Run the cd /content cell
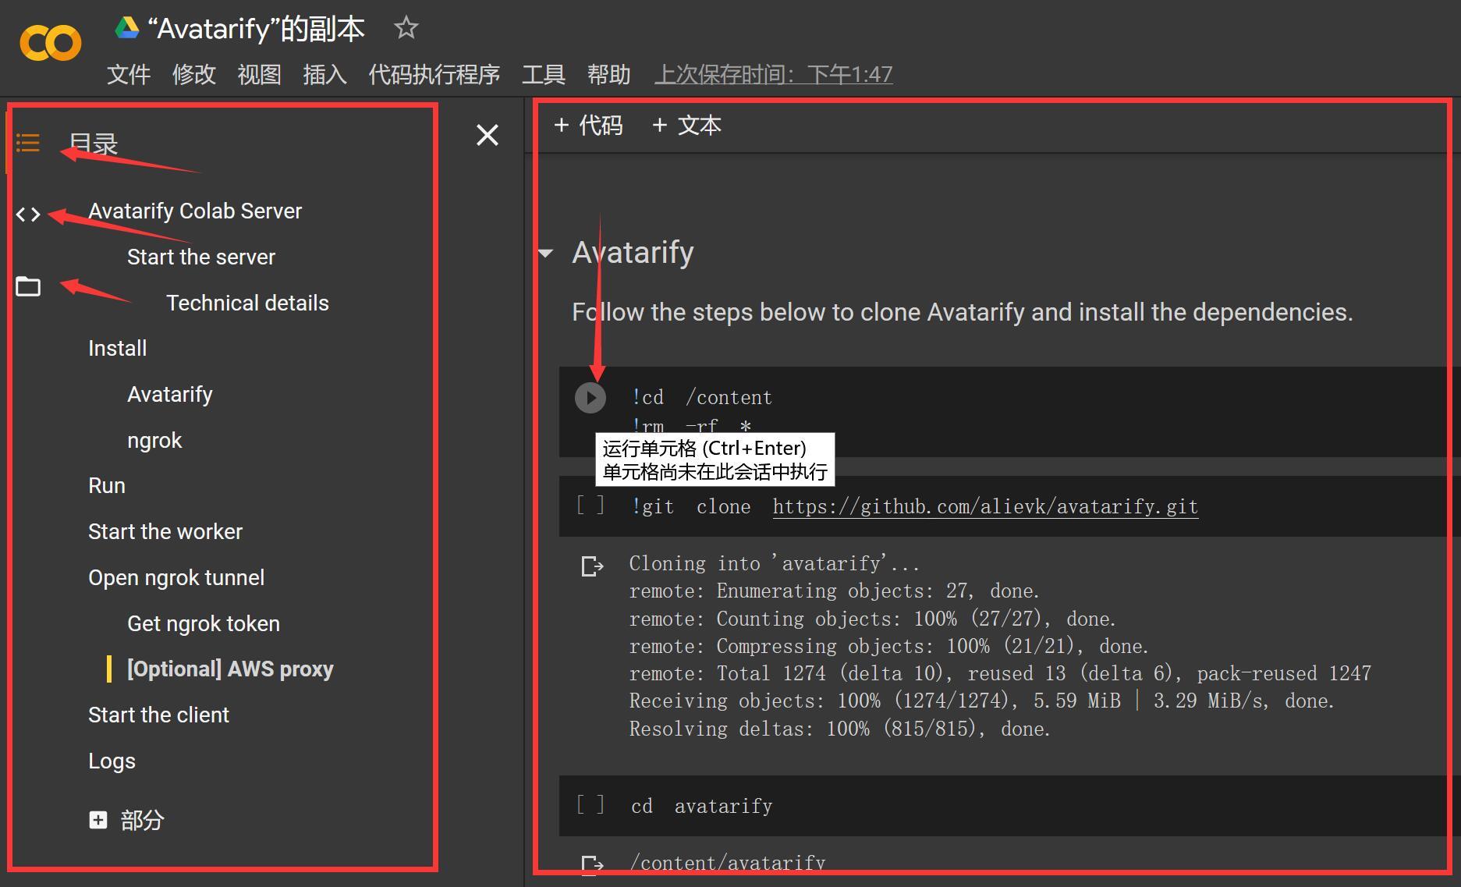Viewport: 1461px width, 887px height. (590, 398)
